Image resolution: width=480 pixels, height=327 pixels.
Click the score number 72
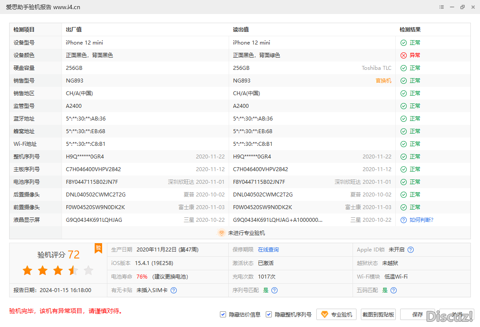click(73, 255)
